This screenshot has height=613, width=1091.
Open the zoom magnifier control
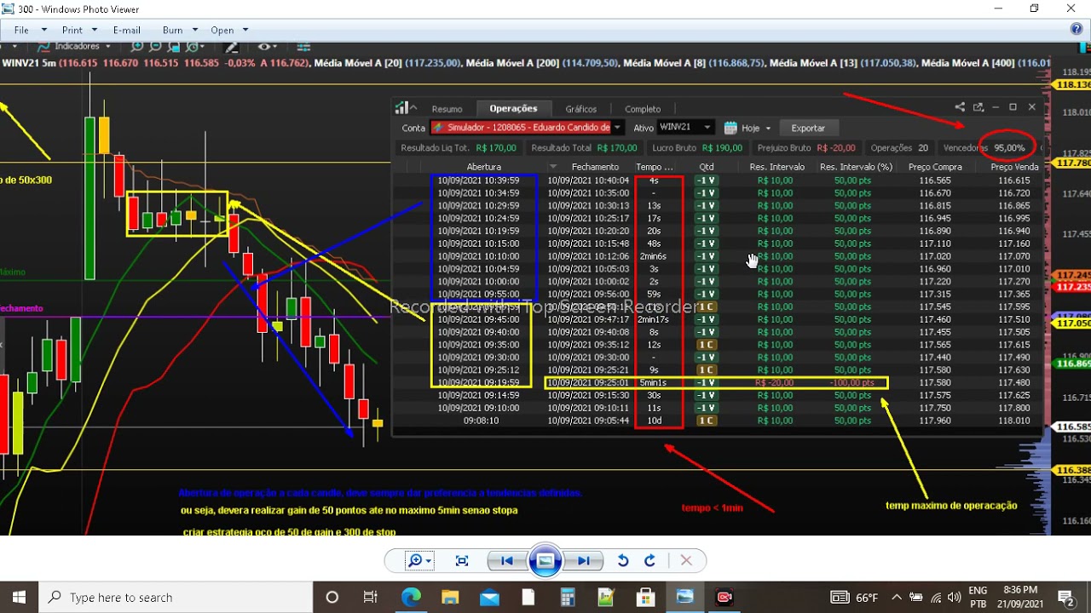pos(419,560)
